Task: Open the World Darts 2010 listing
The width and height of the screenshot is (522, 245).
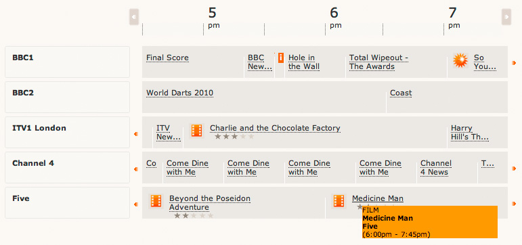Action: [x=180, y=93]
